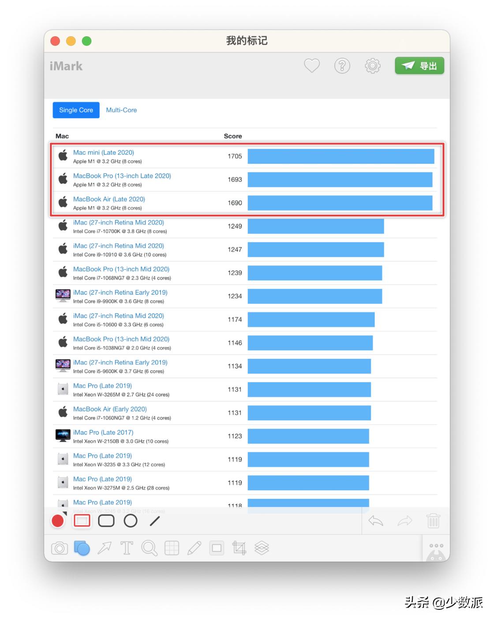Open the Mac mini (Late 2020) link
This screenshot has width=494, height=620.
tap(104, 152)
